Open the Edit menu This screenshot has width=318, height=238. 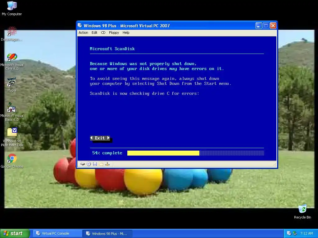coord(94,33)
